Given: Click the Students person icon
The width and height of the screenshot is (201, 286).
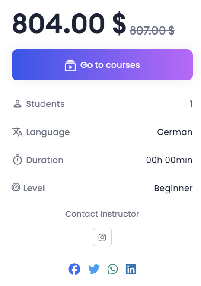Looking at the screenshot, I should coord(17,104).
